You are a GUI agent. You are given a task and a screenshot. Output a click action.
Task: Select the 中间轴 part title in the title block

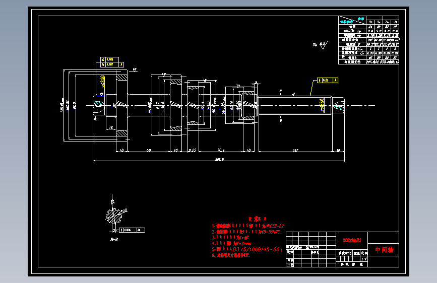[x=384, y=250]
